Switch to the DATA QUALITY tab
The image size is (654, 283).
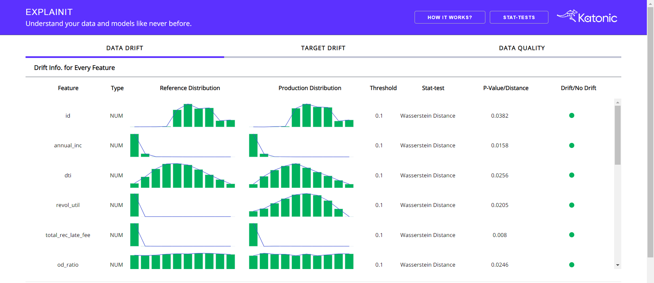521,48
